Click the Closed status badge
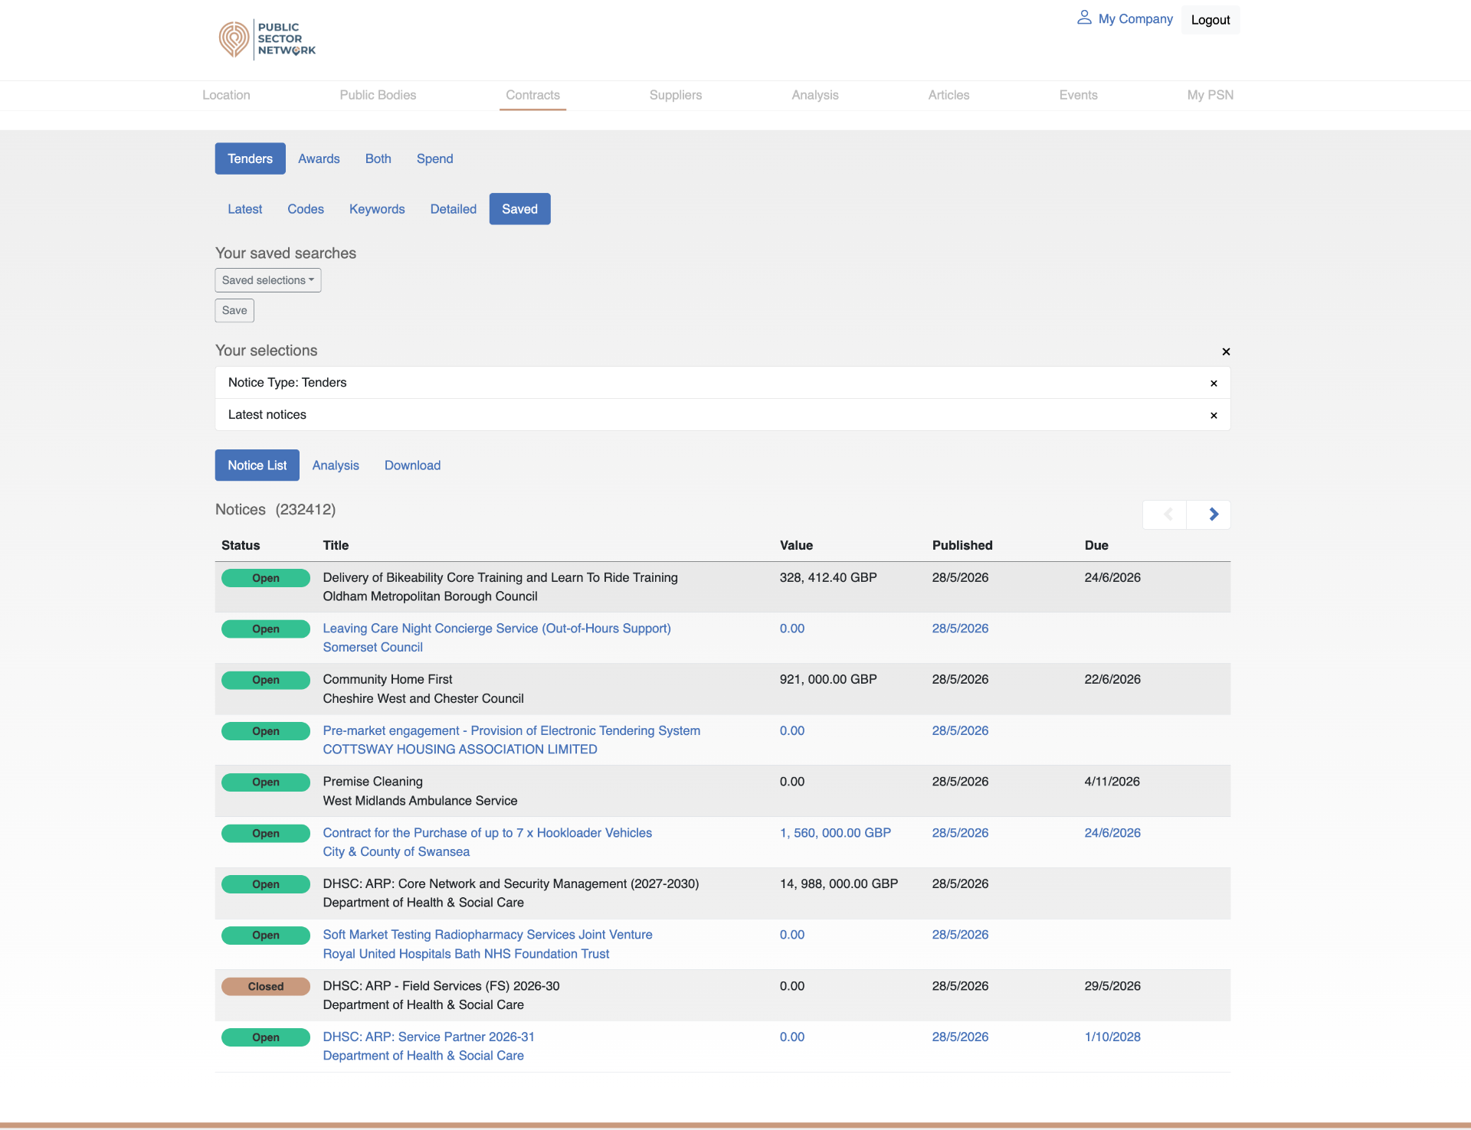The height and width of the screenshot is (1130, 1471). point(266,987)
